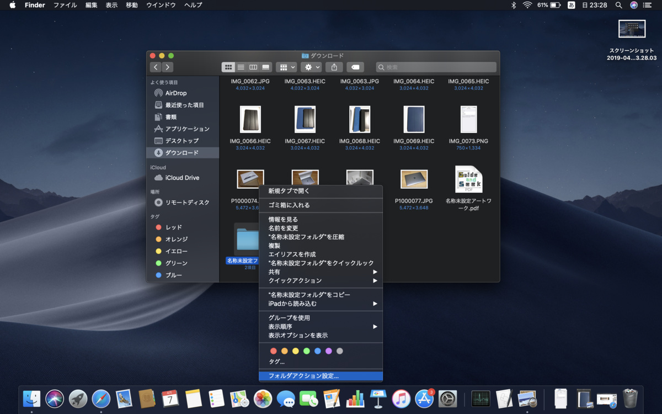
Task: Open リモートディスク in the sidebar
Action: tap(183, 203)
